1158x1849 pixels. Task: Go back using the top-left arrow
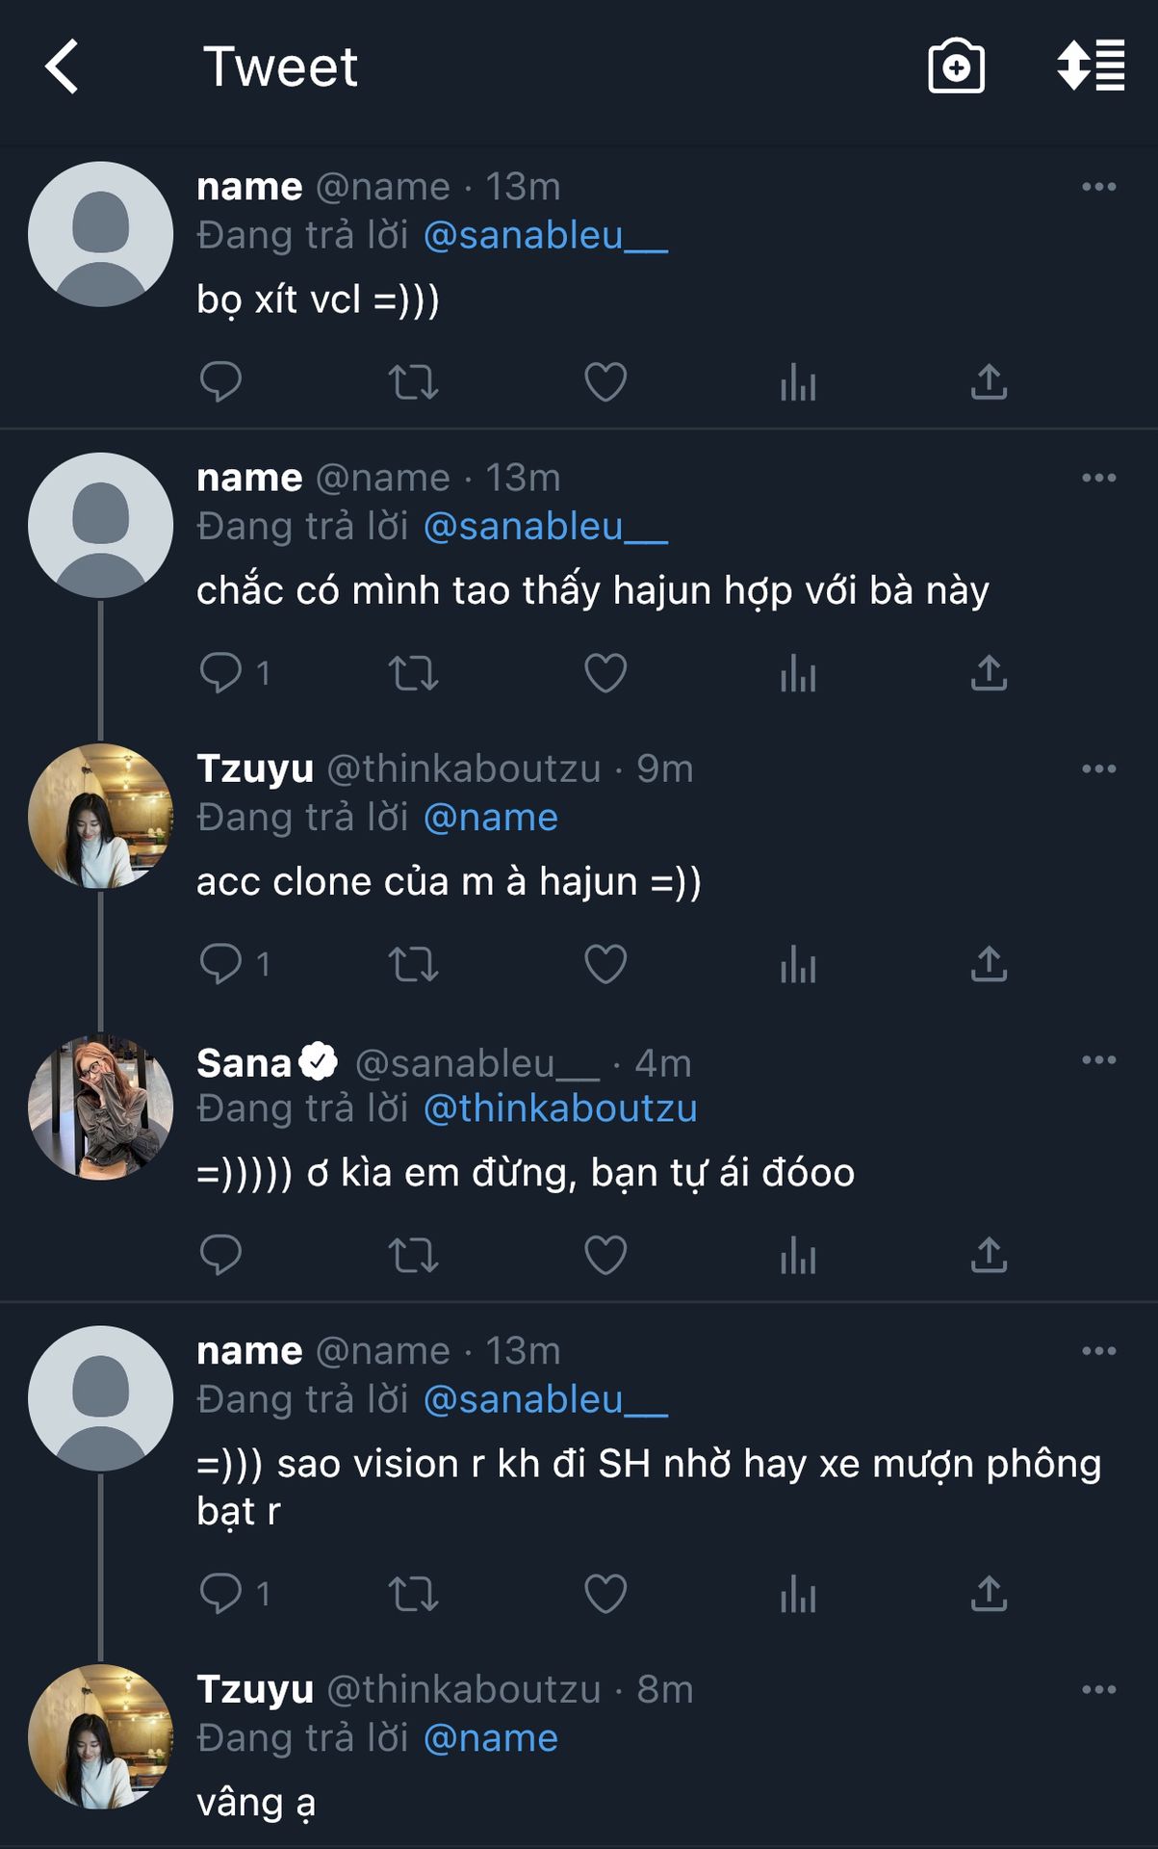click(62, 66)
